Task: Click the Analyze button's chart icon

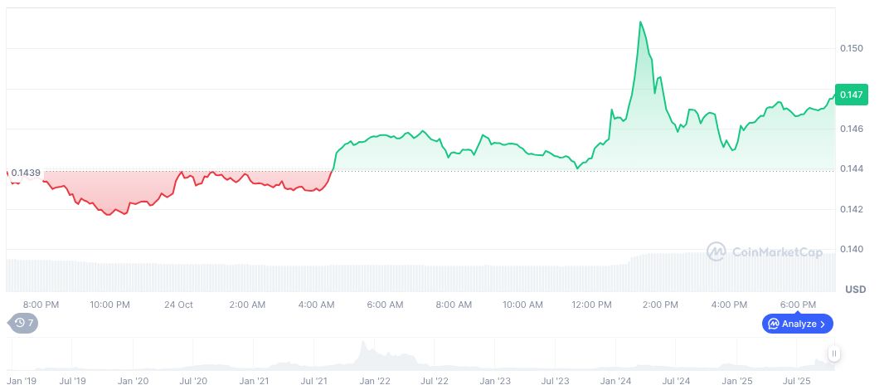Action: 773,324
